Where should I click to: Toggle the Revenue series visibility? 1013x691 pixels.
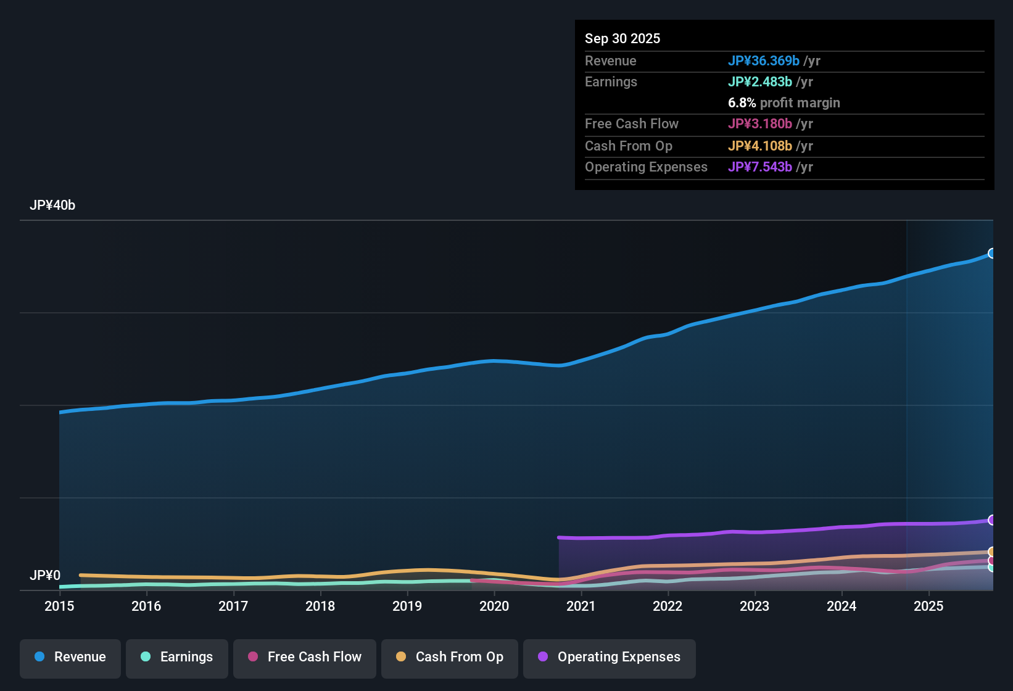click(70, 657)
